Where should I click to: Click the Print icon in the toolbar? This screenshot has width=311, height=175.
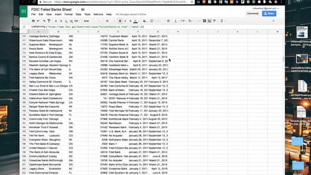pos(34,21)
